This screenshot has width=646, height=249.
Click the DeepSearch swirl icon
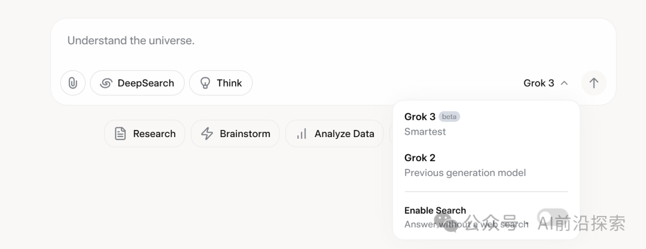[x=106, y=83]
